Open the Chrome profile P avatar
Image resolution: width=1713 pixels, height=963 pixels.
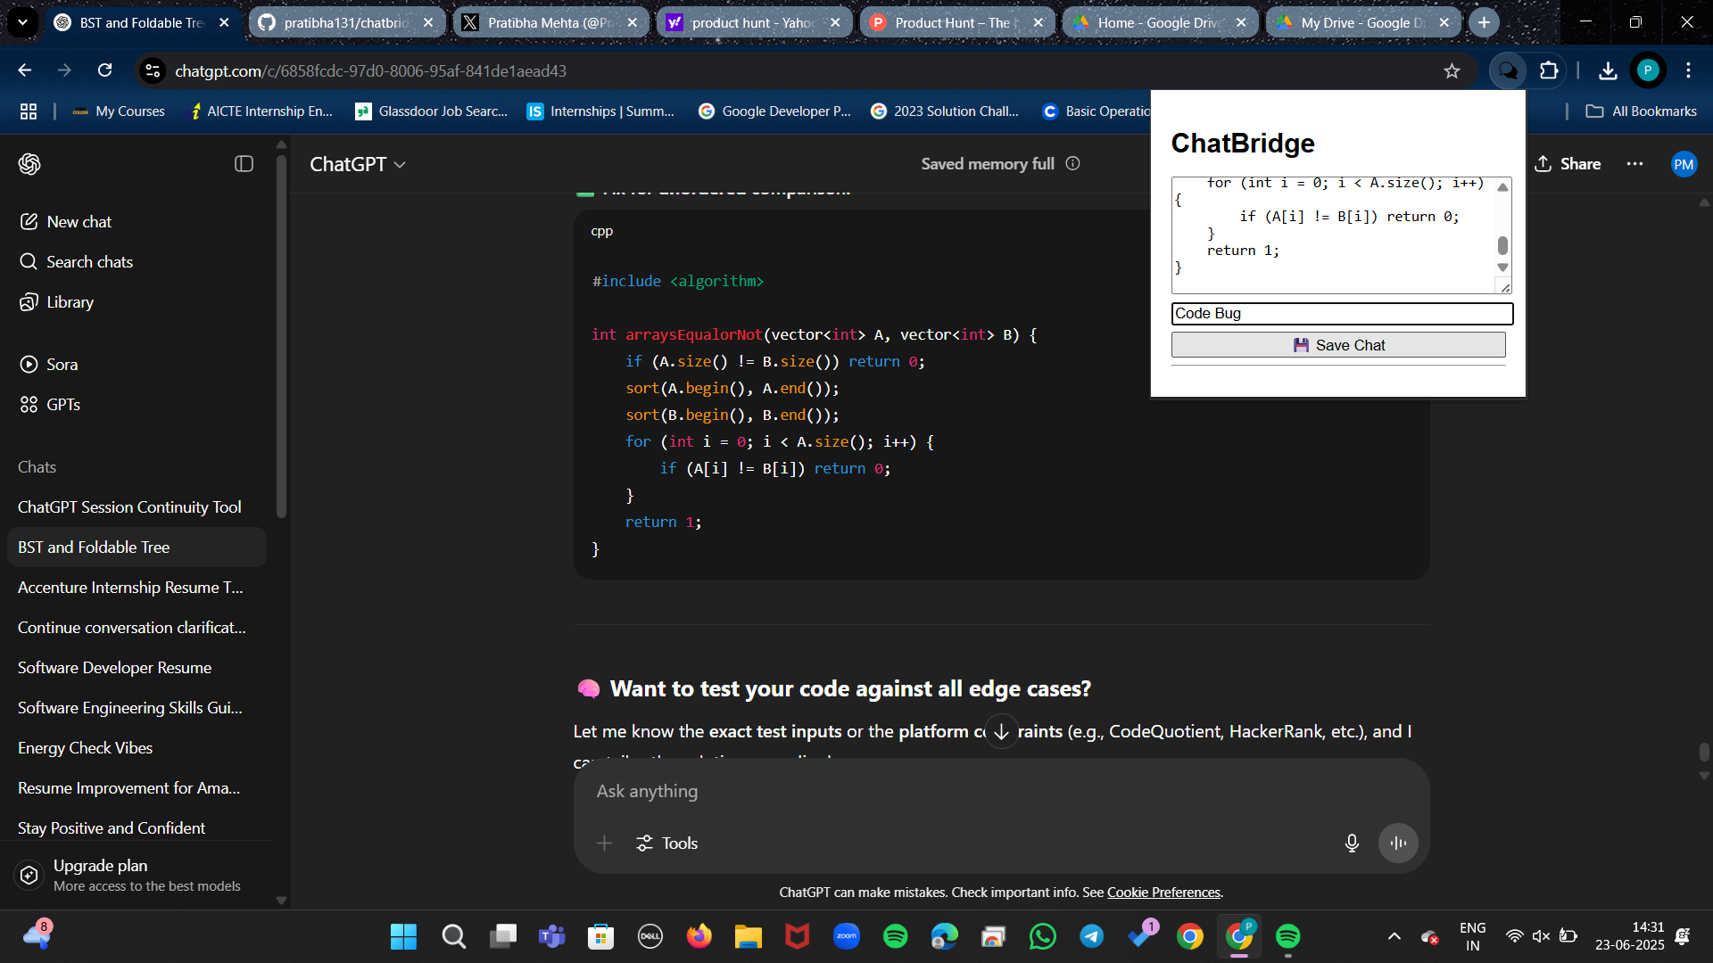tap(1648, 70)
